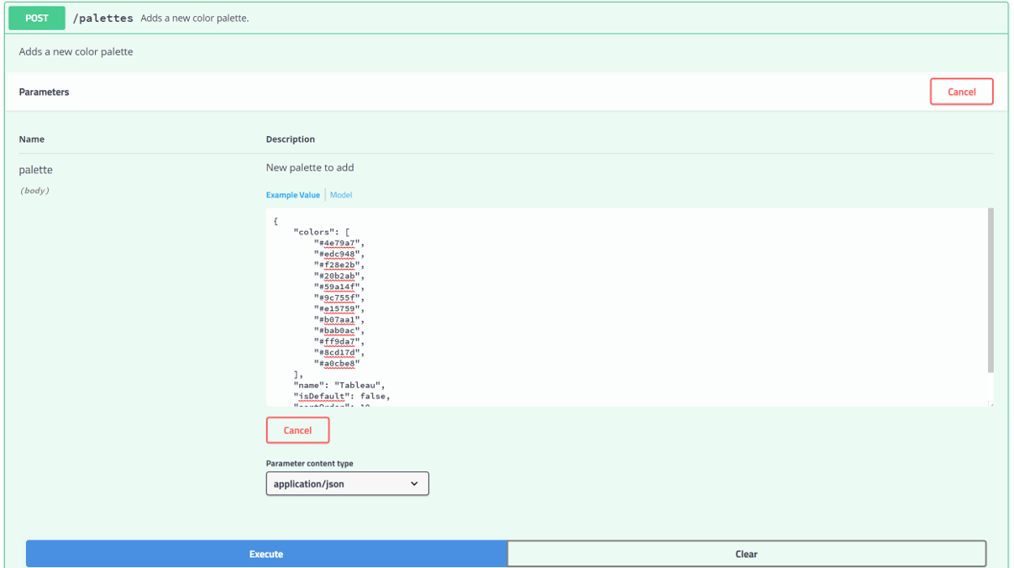Switch to the Example Value tab

coord(292,195)
